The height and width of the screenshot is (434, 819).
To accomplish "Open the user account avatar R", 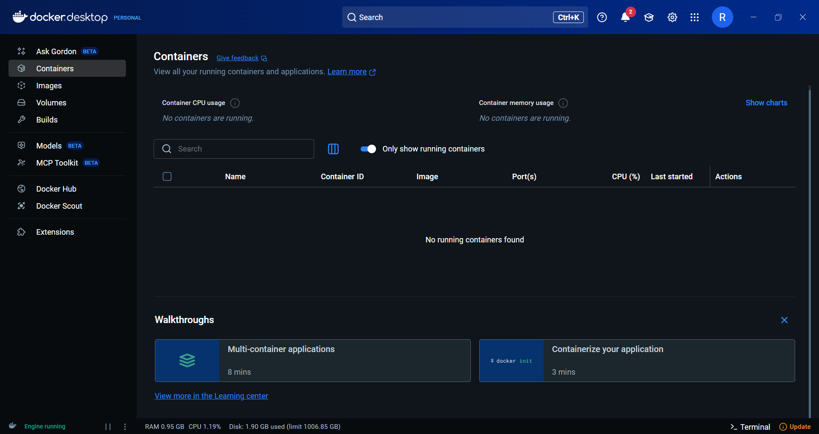I will click(x=722, y=17).
